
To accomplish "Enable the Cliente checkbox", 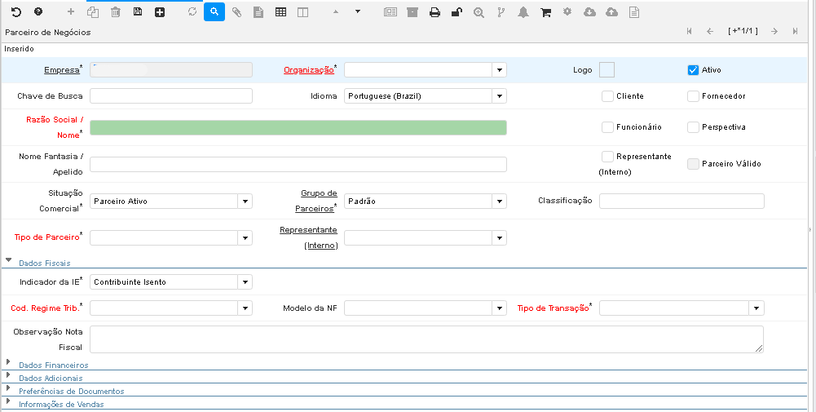I will click(607, 96).
